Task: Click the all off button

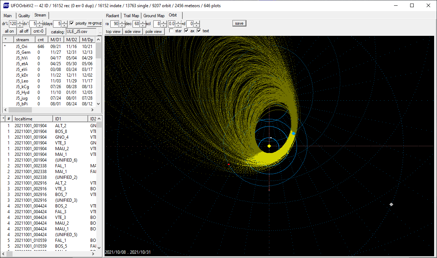Action: tap(24, 31)
